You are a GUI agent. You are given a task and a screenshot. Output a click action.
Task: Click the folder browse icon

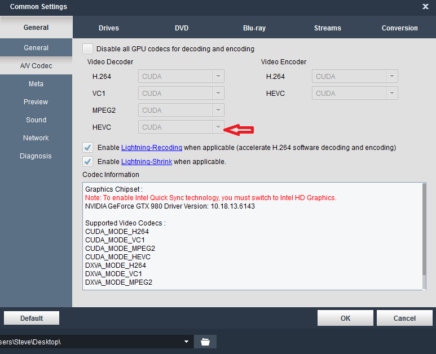(205, 342)
